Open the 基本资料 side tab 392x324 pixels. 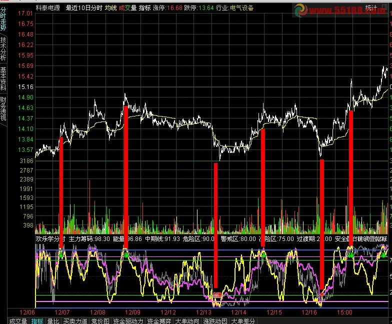point(3,78)
